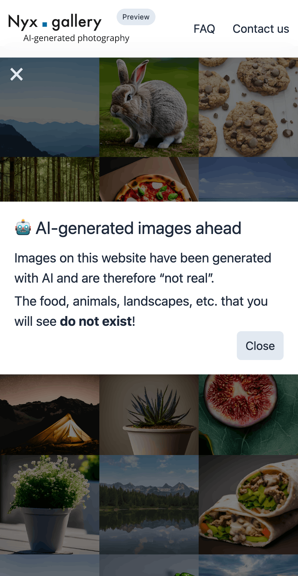
Task: Open the white flowers in pot photo
Action: tap(50, 505)
